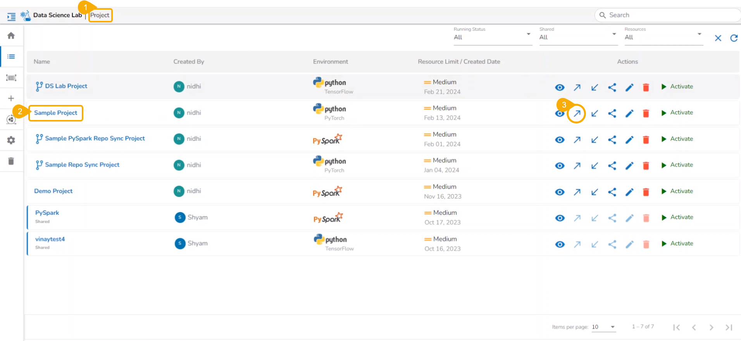Image resolution: width=741 pixels, height=341 pixels.
Task: Click the push-to-VCS arrow for Sample Project
Action: [x=577, y=113]
